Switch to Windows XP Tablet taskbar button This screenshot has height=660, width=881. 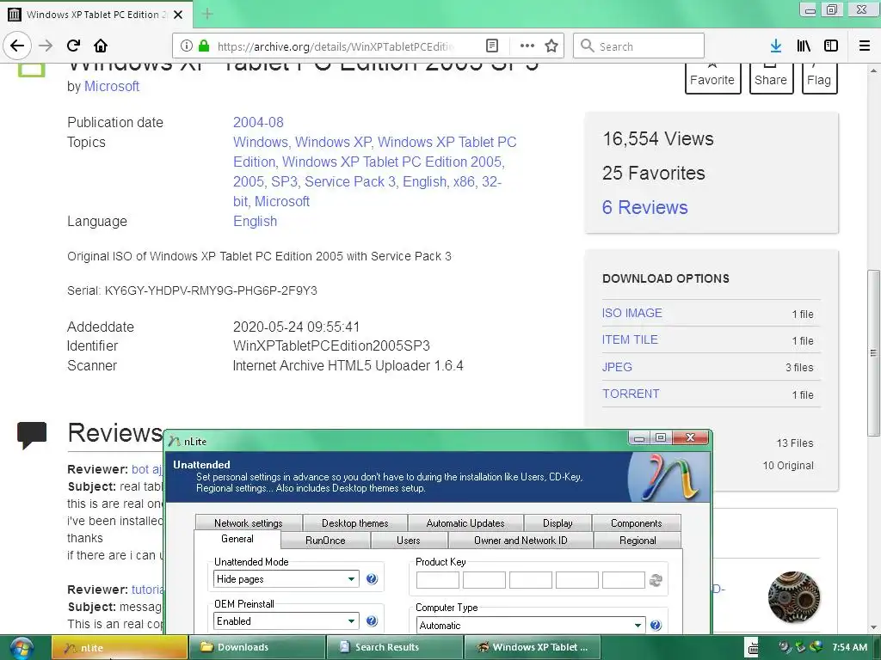tap(533, 647)
